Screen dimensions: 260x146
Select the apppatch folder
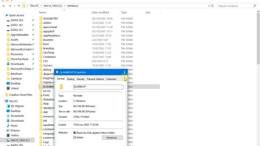pos(49,31)
